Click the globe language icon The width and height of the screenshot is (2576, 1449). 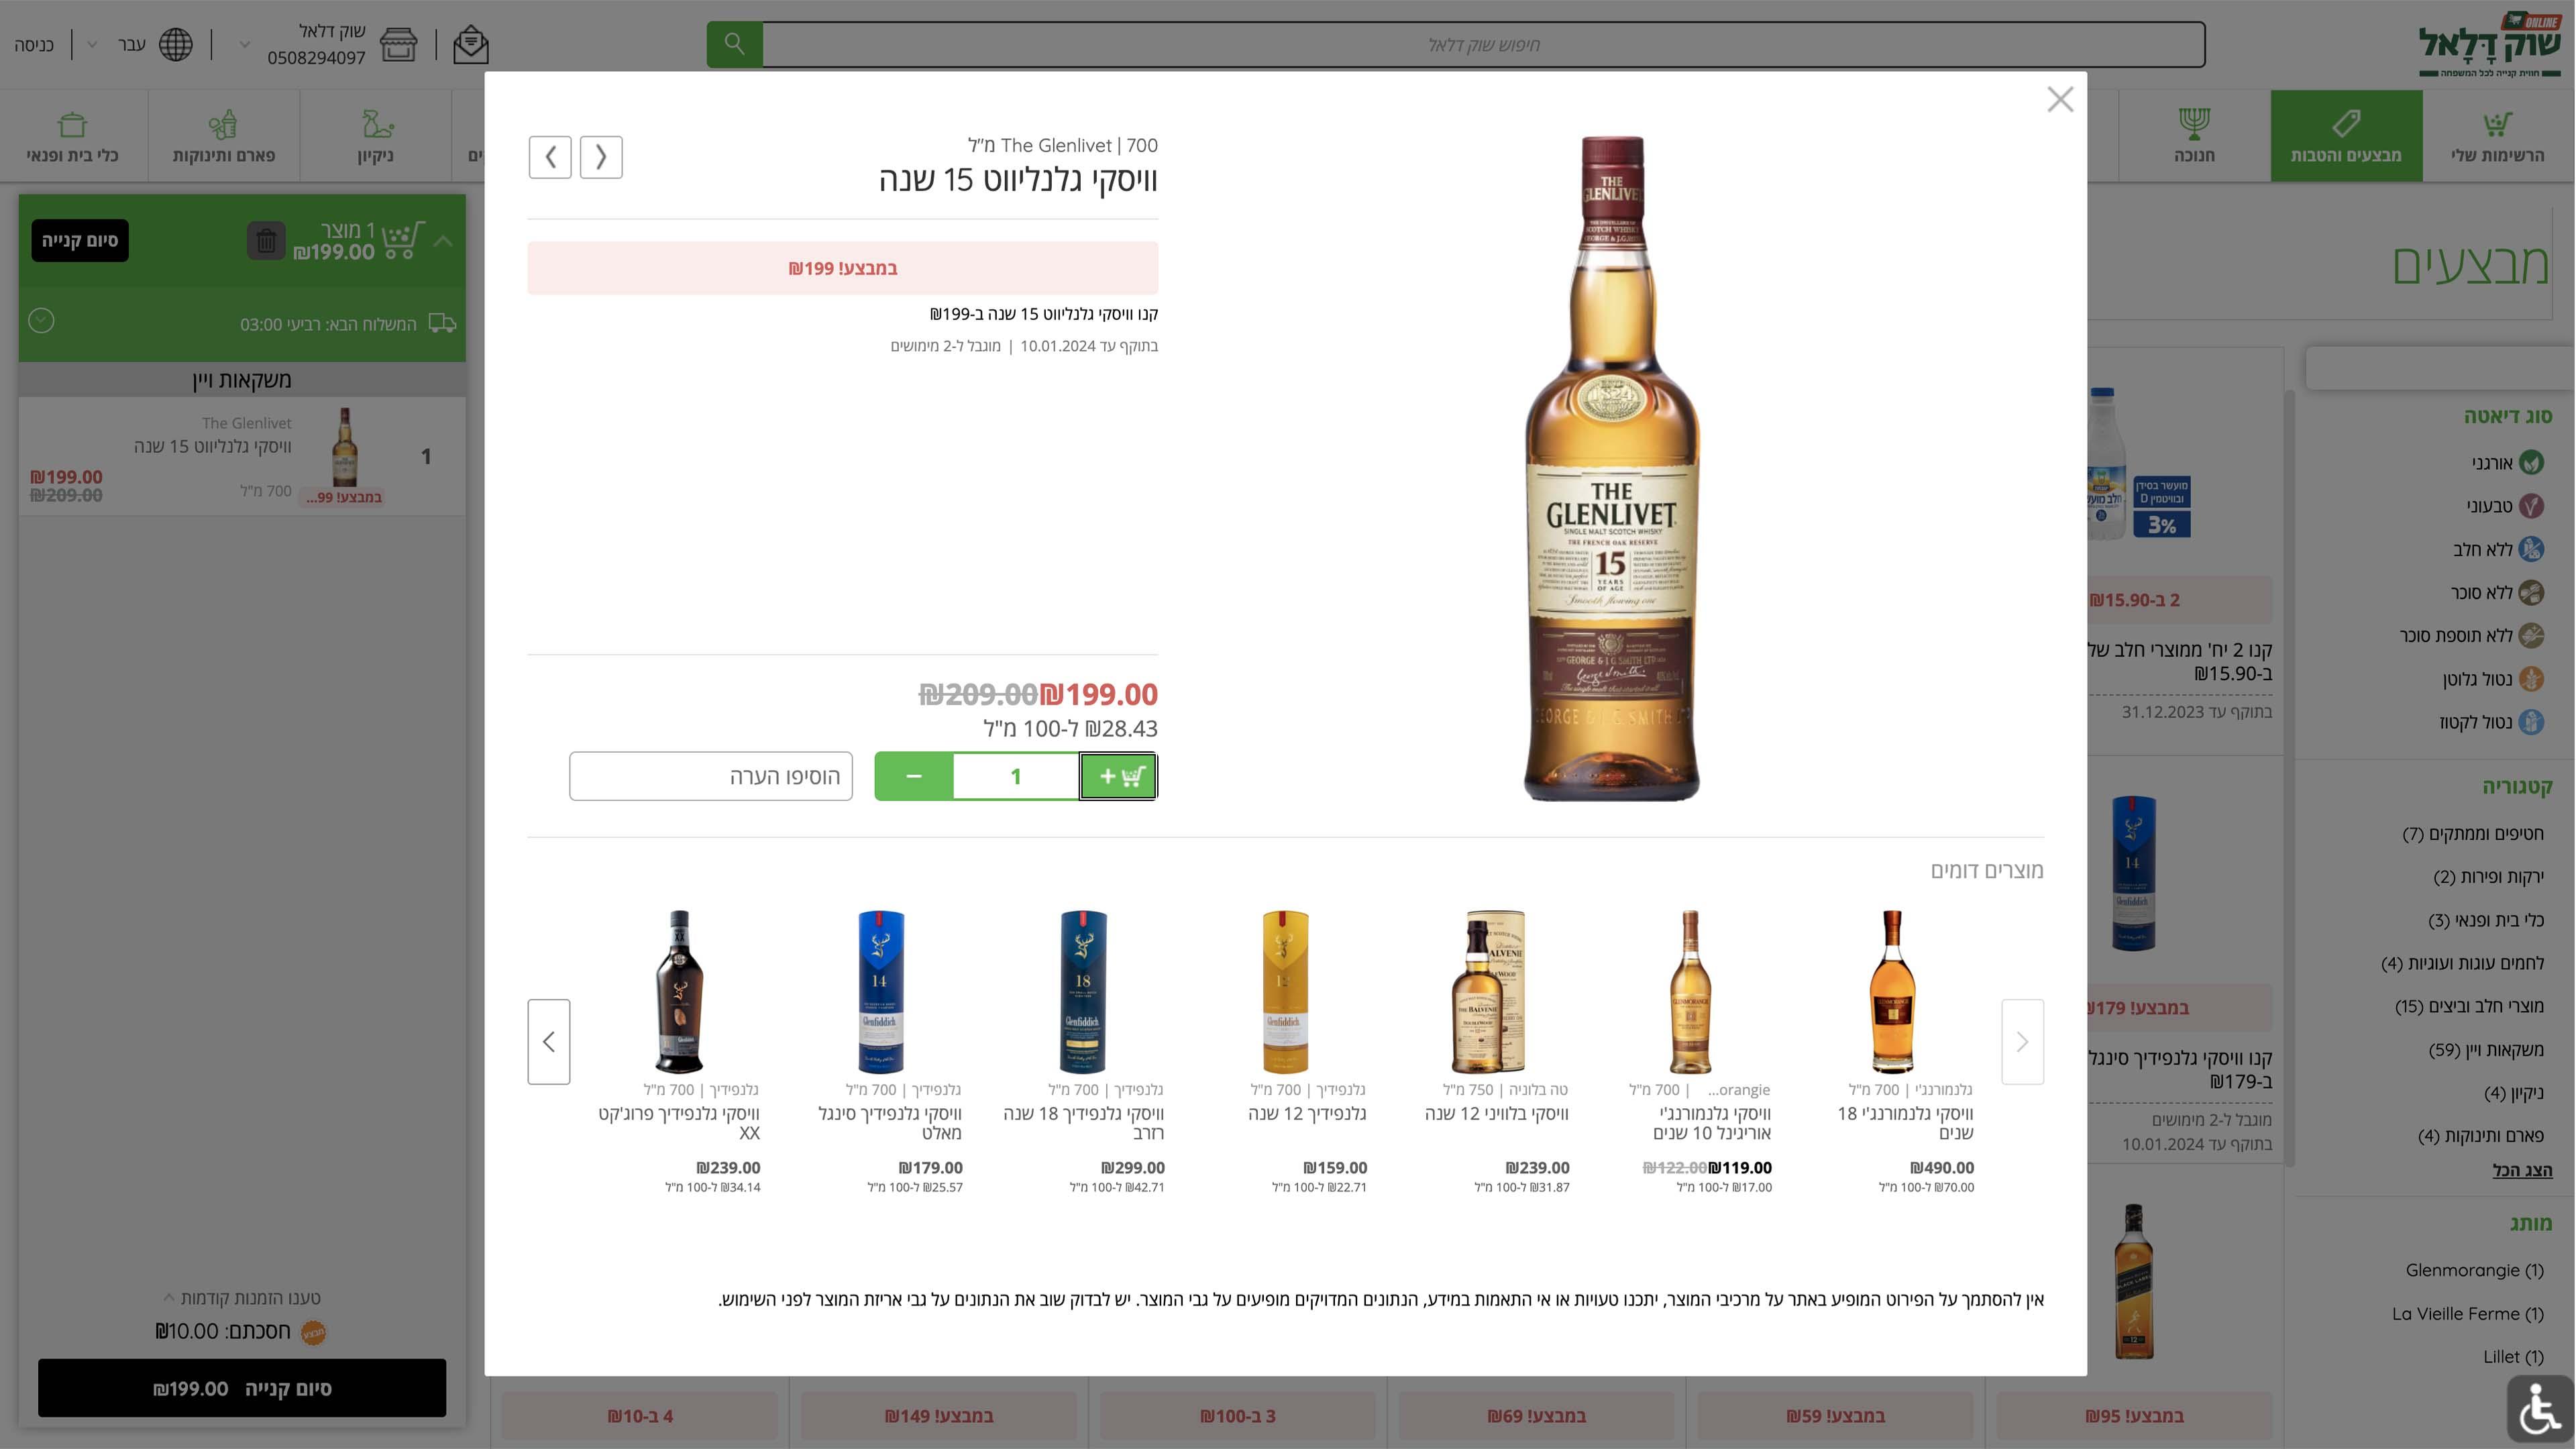(x=176, y=44)
